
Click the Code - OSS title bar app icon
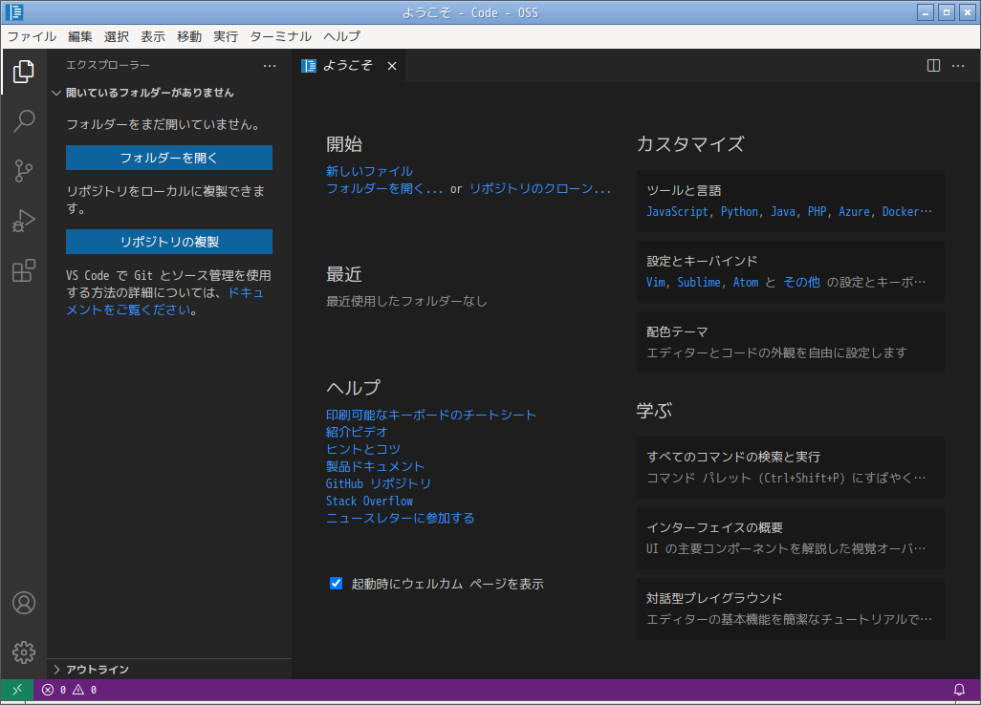tap(13, 12)
